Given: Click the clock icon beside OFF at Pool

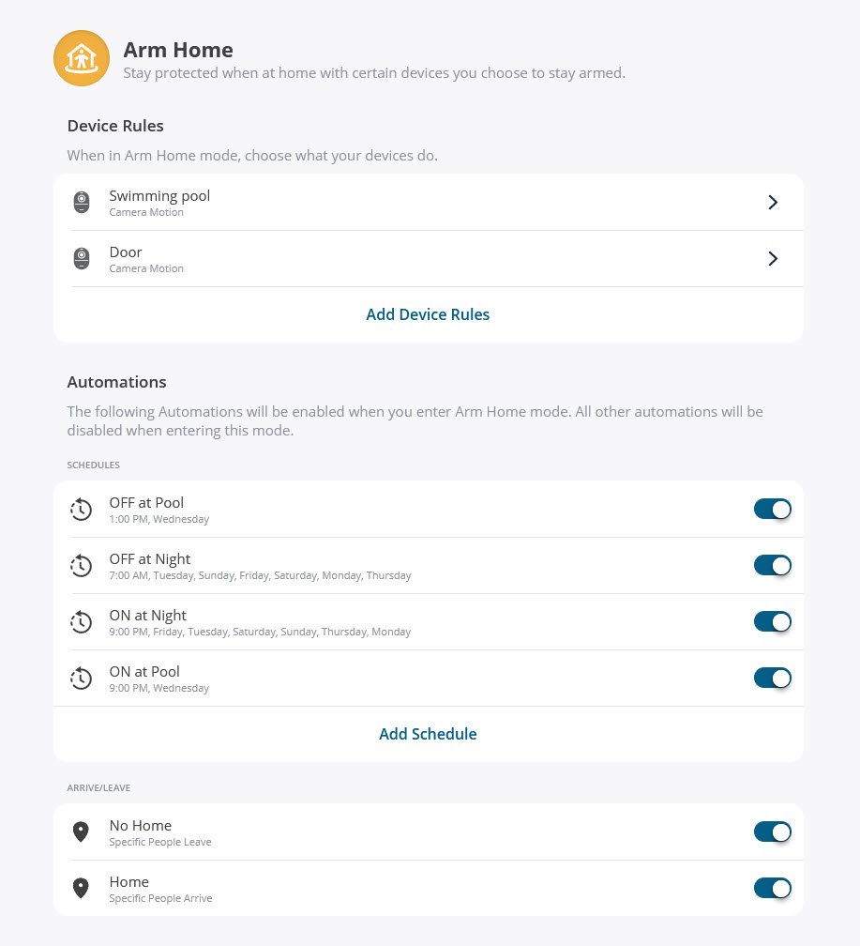Looking at the screenshot, I should coord(82,509).
